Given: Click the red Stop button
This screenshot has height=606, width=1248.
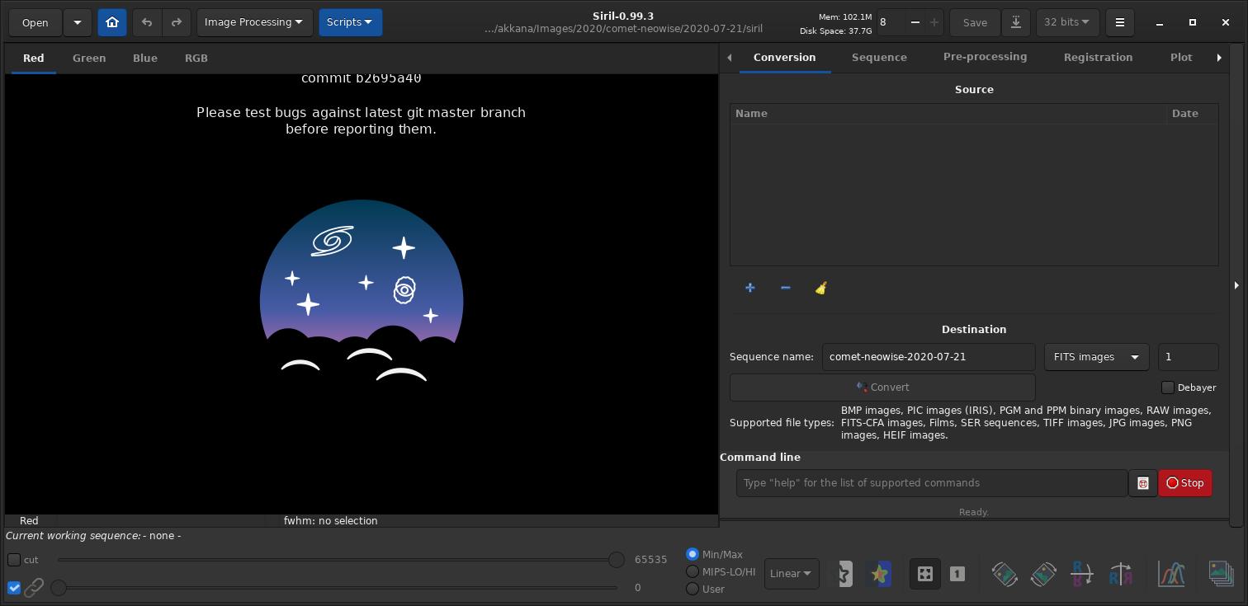Looking at the screenshot, I should pos(1185,483).
